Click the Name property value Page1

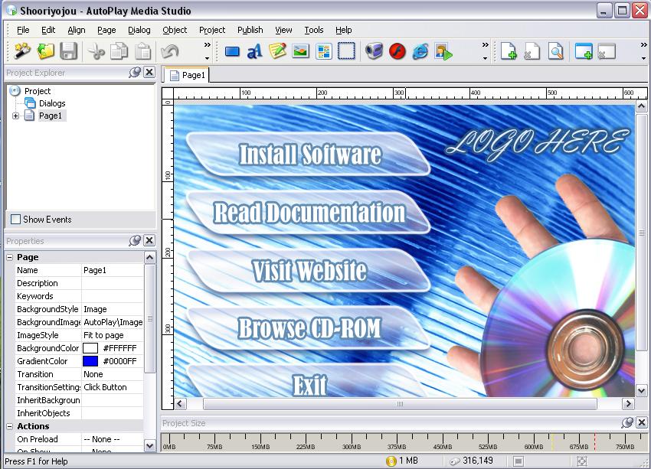click(113, 270)
